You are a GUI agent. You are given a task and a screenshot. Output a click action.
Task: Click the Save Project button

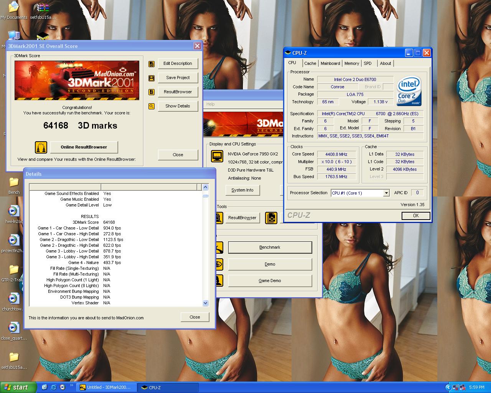coord(178,78)
